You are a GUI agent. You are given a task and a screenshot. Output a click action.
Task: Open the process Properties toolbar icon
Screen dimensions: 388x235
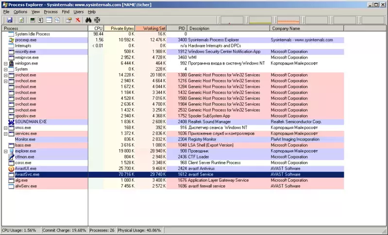pos(68,20)
